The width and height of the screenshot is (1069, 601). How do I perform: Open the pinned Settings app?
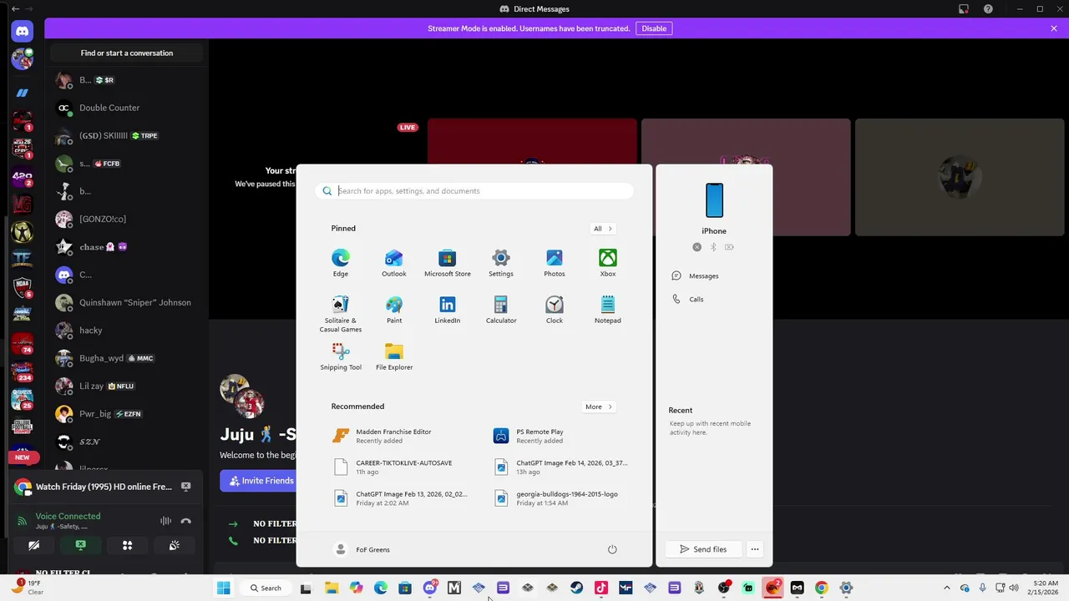(501, 262)
